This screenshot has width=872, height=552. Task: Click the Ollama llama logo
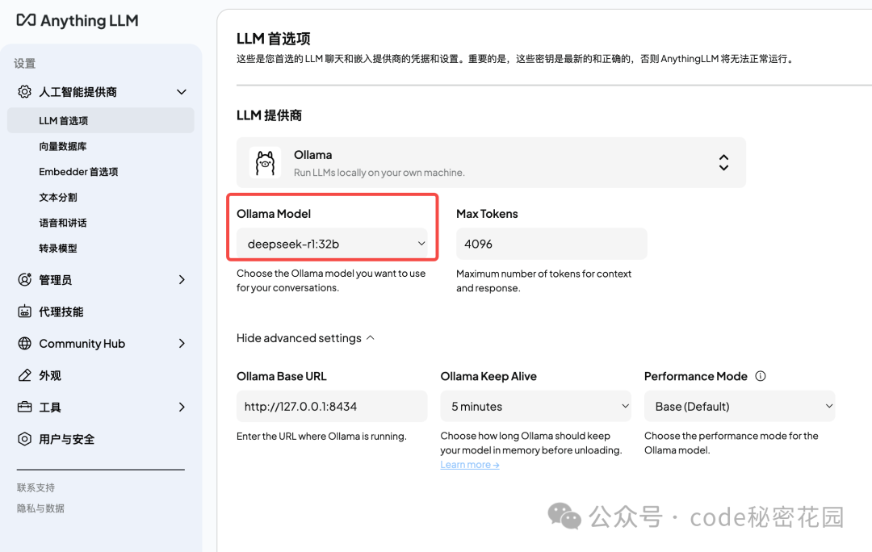pos(266,162)
